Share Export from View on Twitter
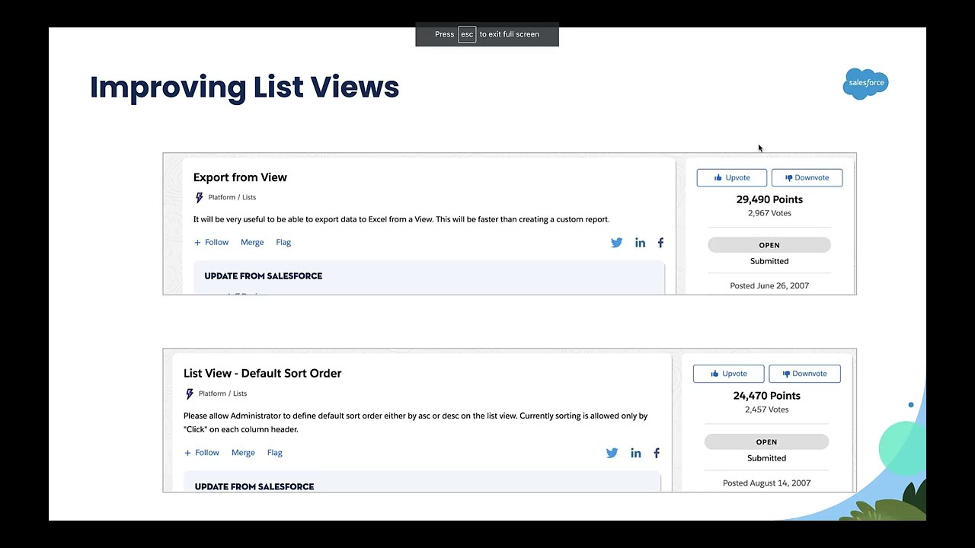 (616, 243)
